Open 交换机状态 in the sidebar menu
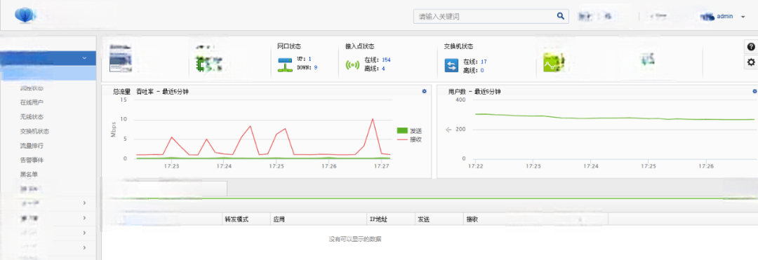 click(x=35, y=131)
